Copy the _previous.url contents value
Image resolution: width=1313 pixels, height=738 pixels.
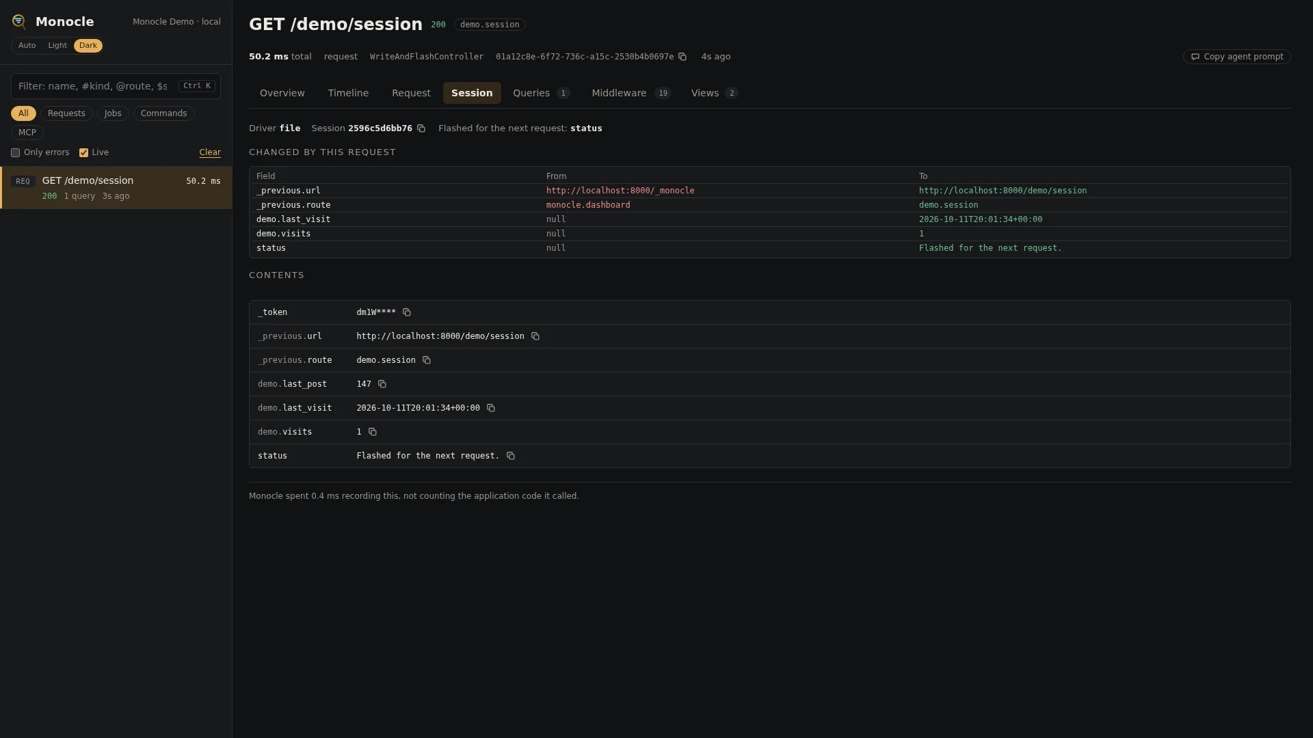point(535,336)
